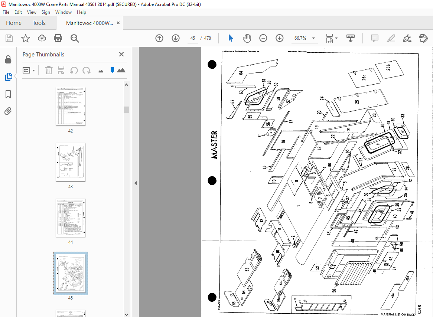
Task: Switch to the Home tab
Action: point(14,23)
